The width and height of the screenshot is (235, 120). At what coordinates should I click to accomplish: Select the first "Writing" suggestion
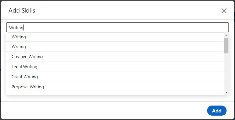[115, 37]
